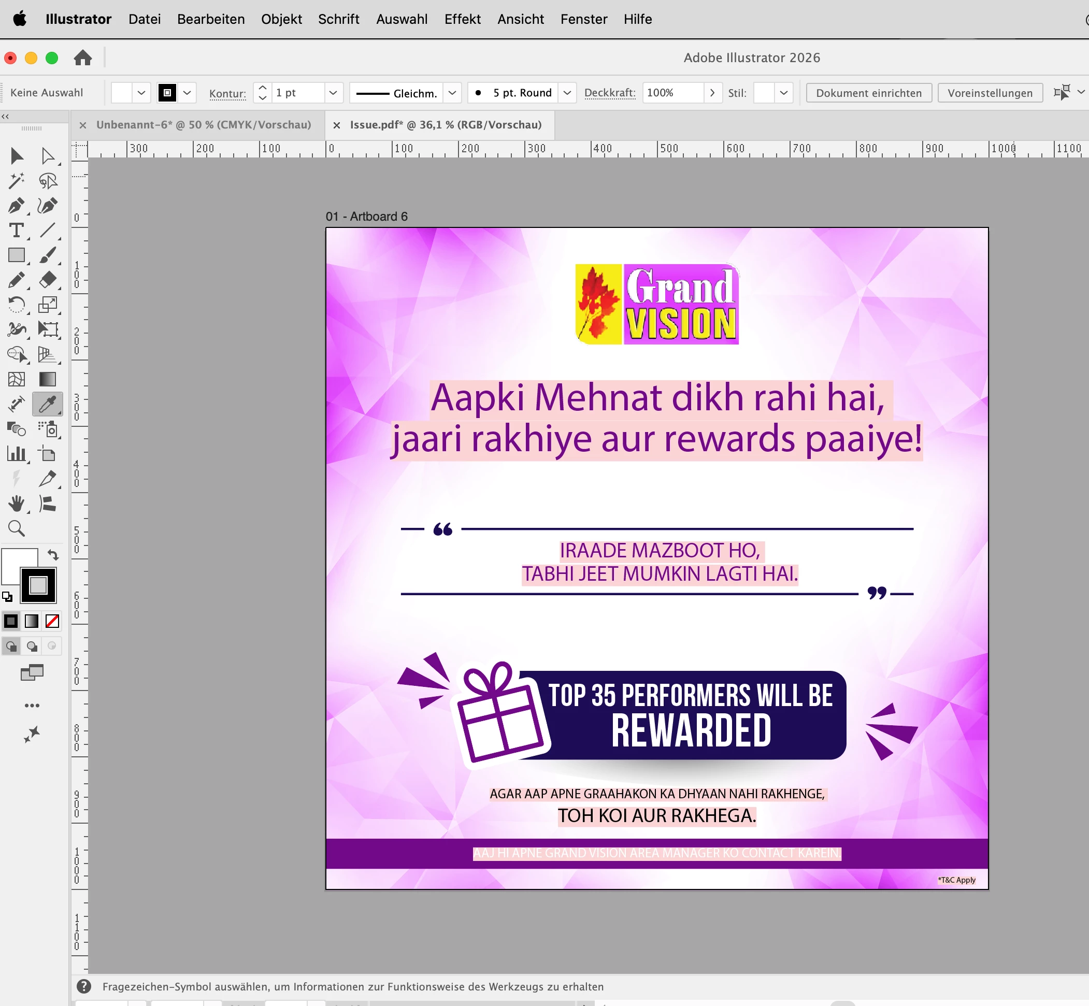Expand the Deckkraft opacity arrow
1089x1006 pixels.
712,93
